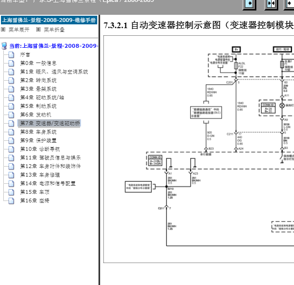Image resolution: width=294 pixels, height=285 pixels.
Task: Click the page icon beside 第4章
Action: tap(11, 98)
